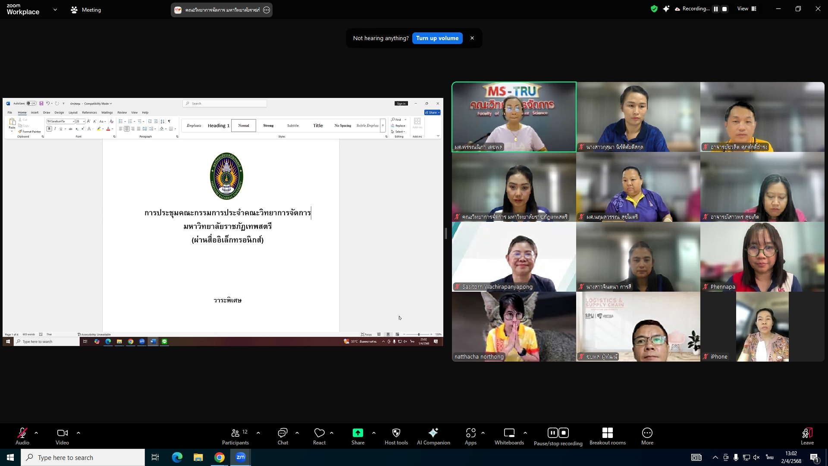Expand audio options arrow next to Audio
The width and height of the screenshot is (828, 466).
pos(36,433)
